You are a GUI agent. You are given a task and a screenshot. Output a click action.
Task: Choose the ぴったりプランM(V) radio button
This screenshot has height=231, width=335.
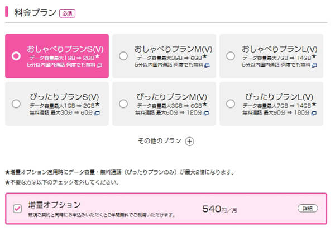(123, 104)
